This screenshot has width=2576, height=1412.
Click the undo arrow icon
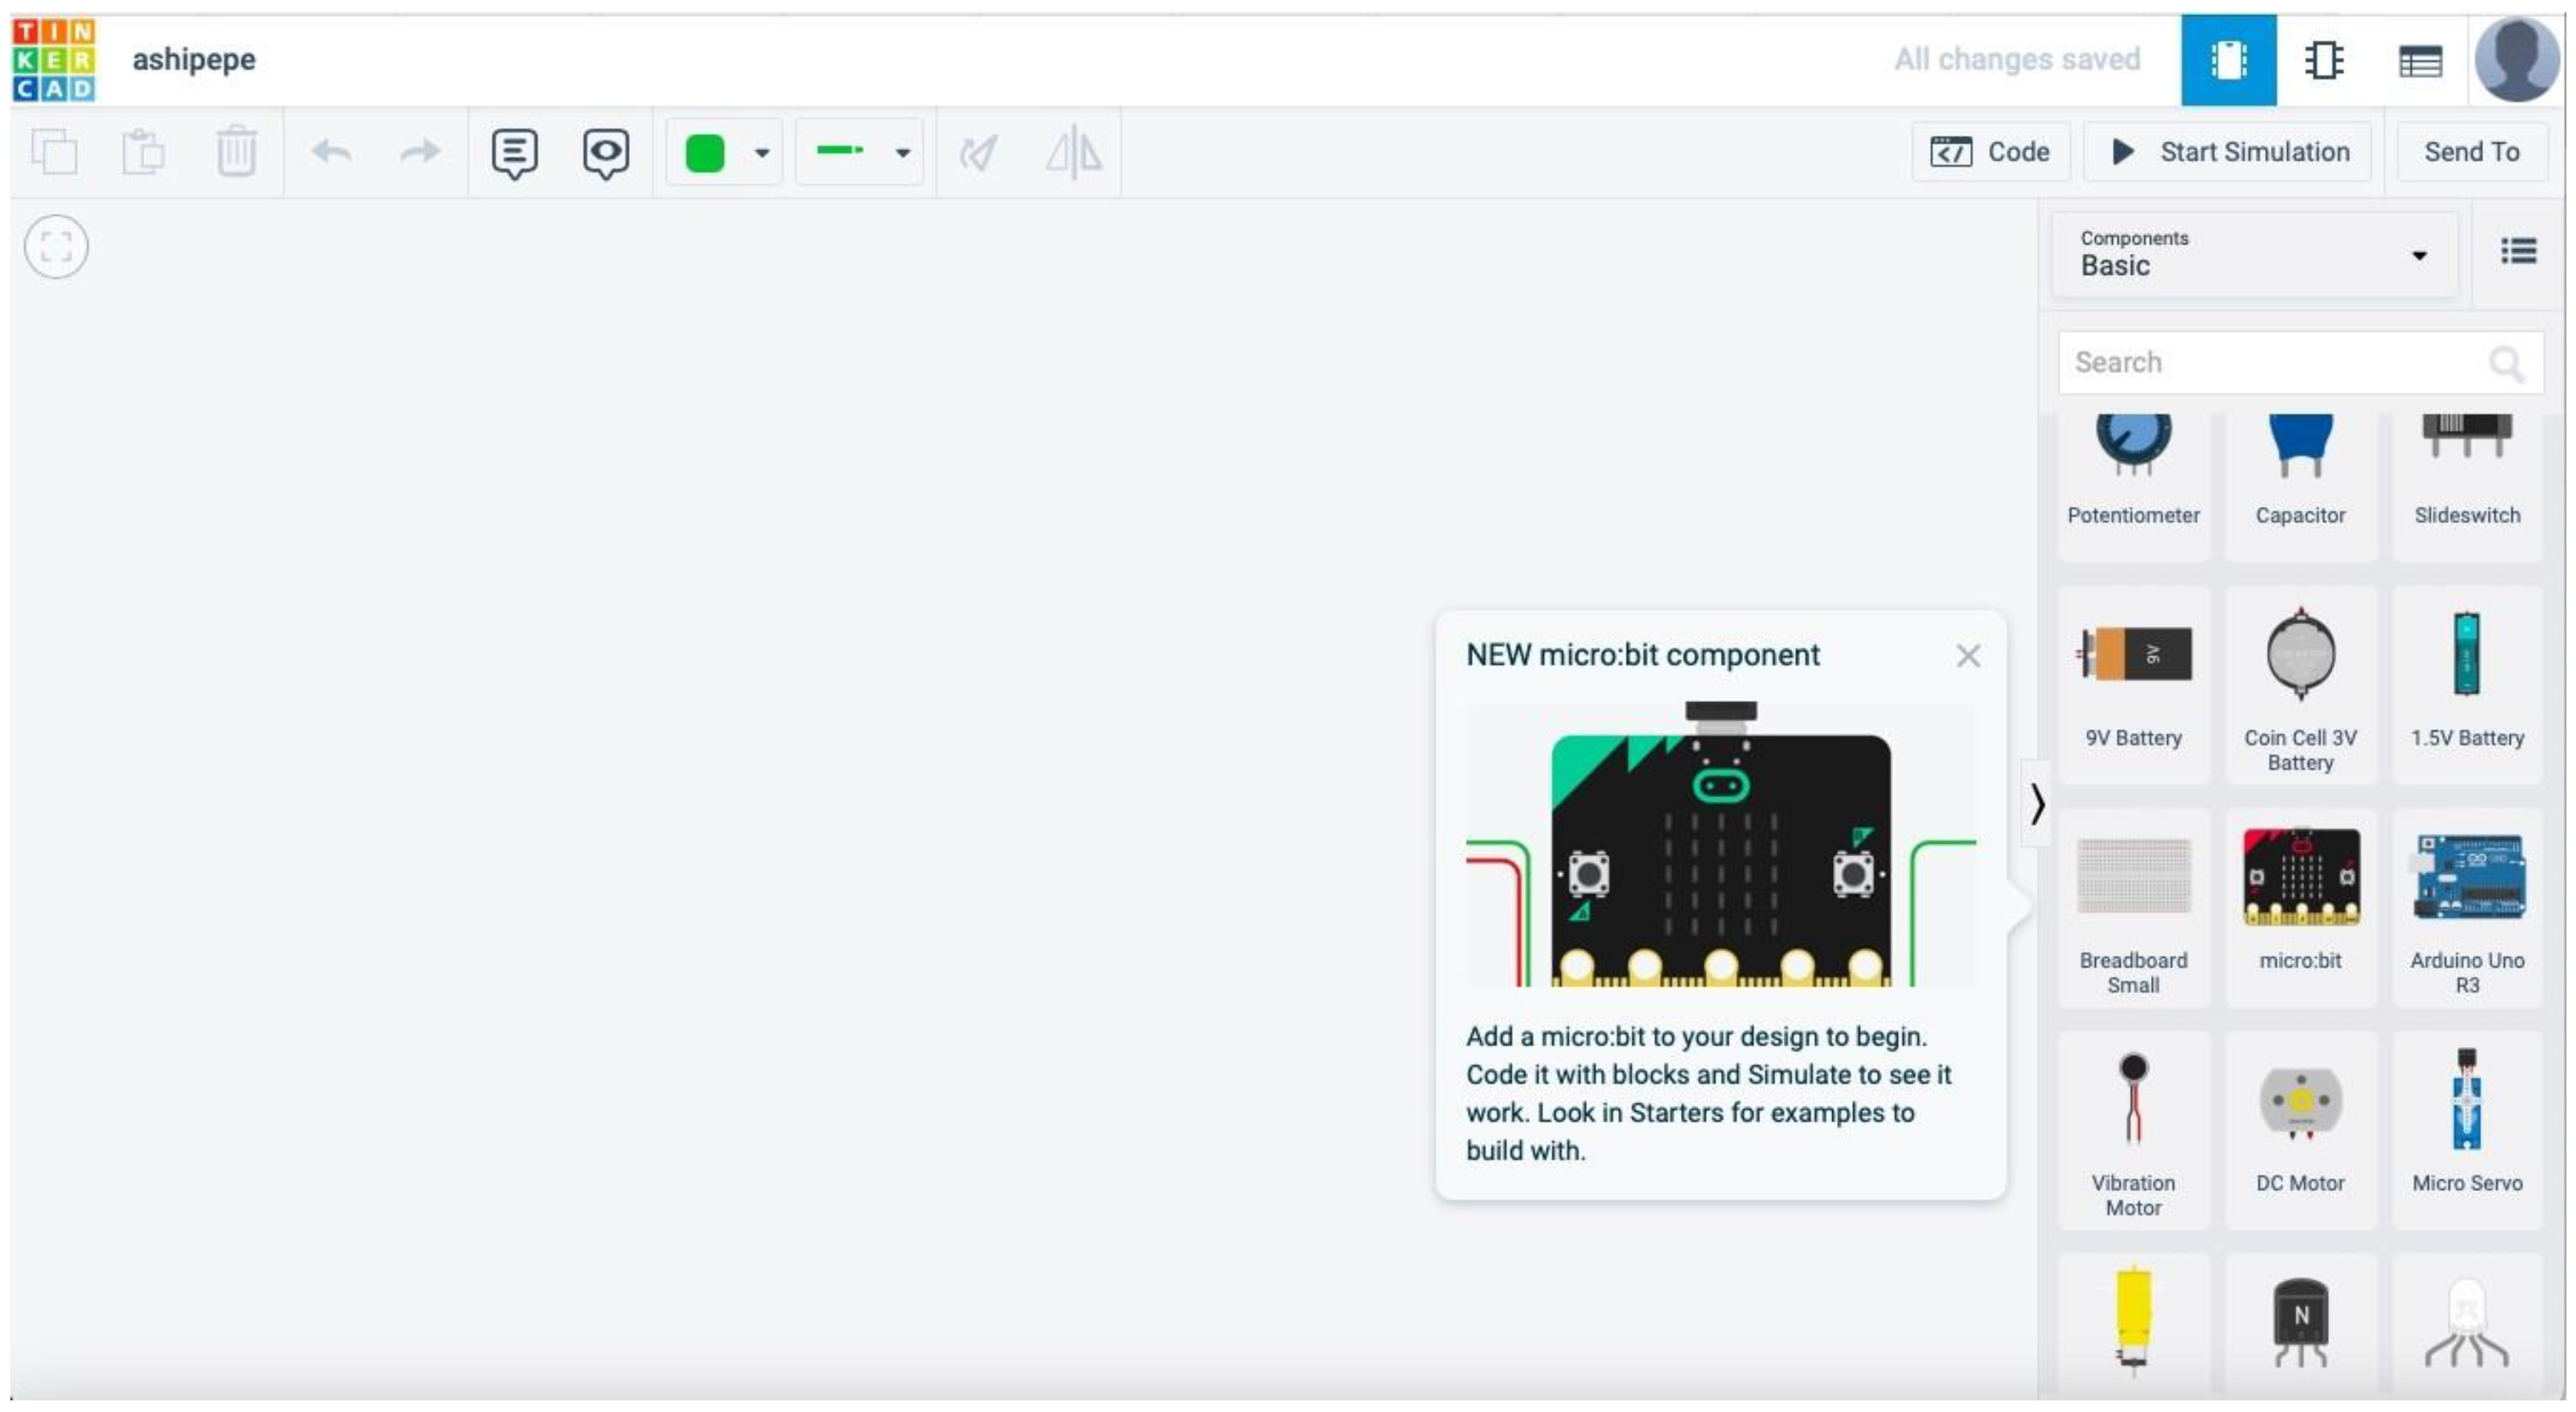[x=331, y=152]
